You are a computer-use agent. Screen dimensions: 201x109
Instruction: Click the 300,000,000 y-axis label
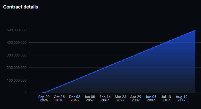click(x=17, y=55)
